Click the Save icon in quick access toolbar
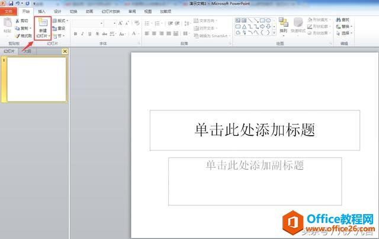 click(11, 4)
